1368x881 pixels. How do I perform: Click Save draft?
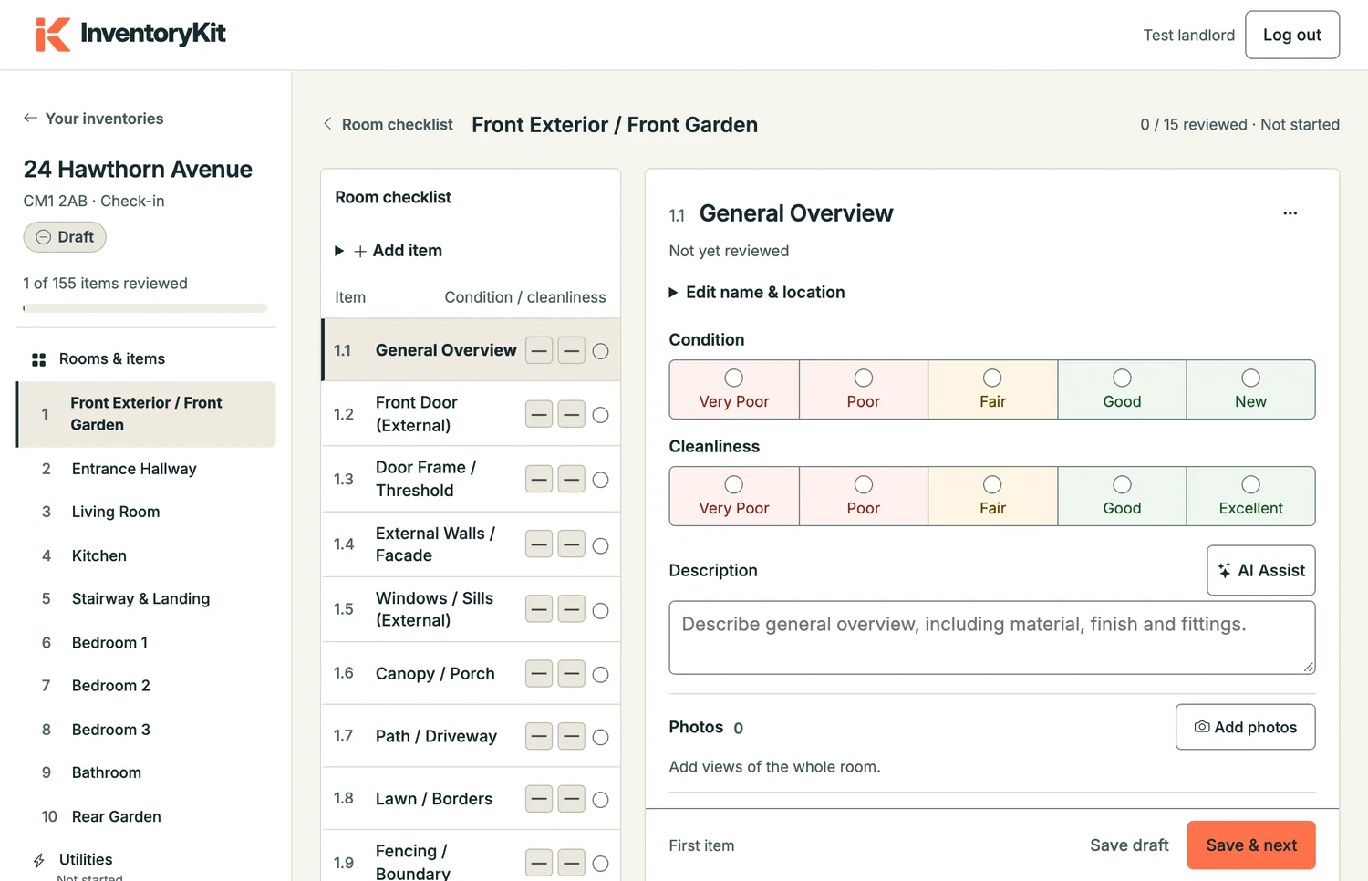click(1129, 845)
